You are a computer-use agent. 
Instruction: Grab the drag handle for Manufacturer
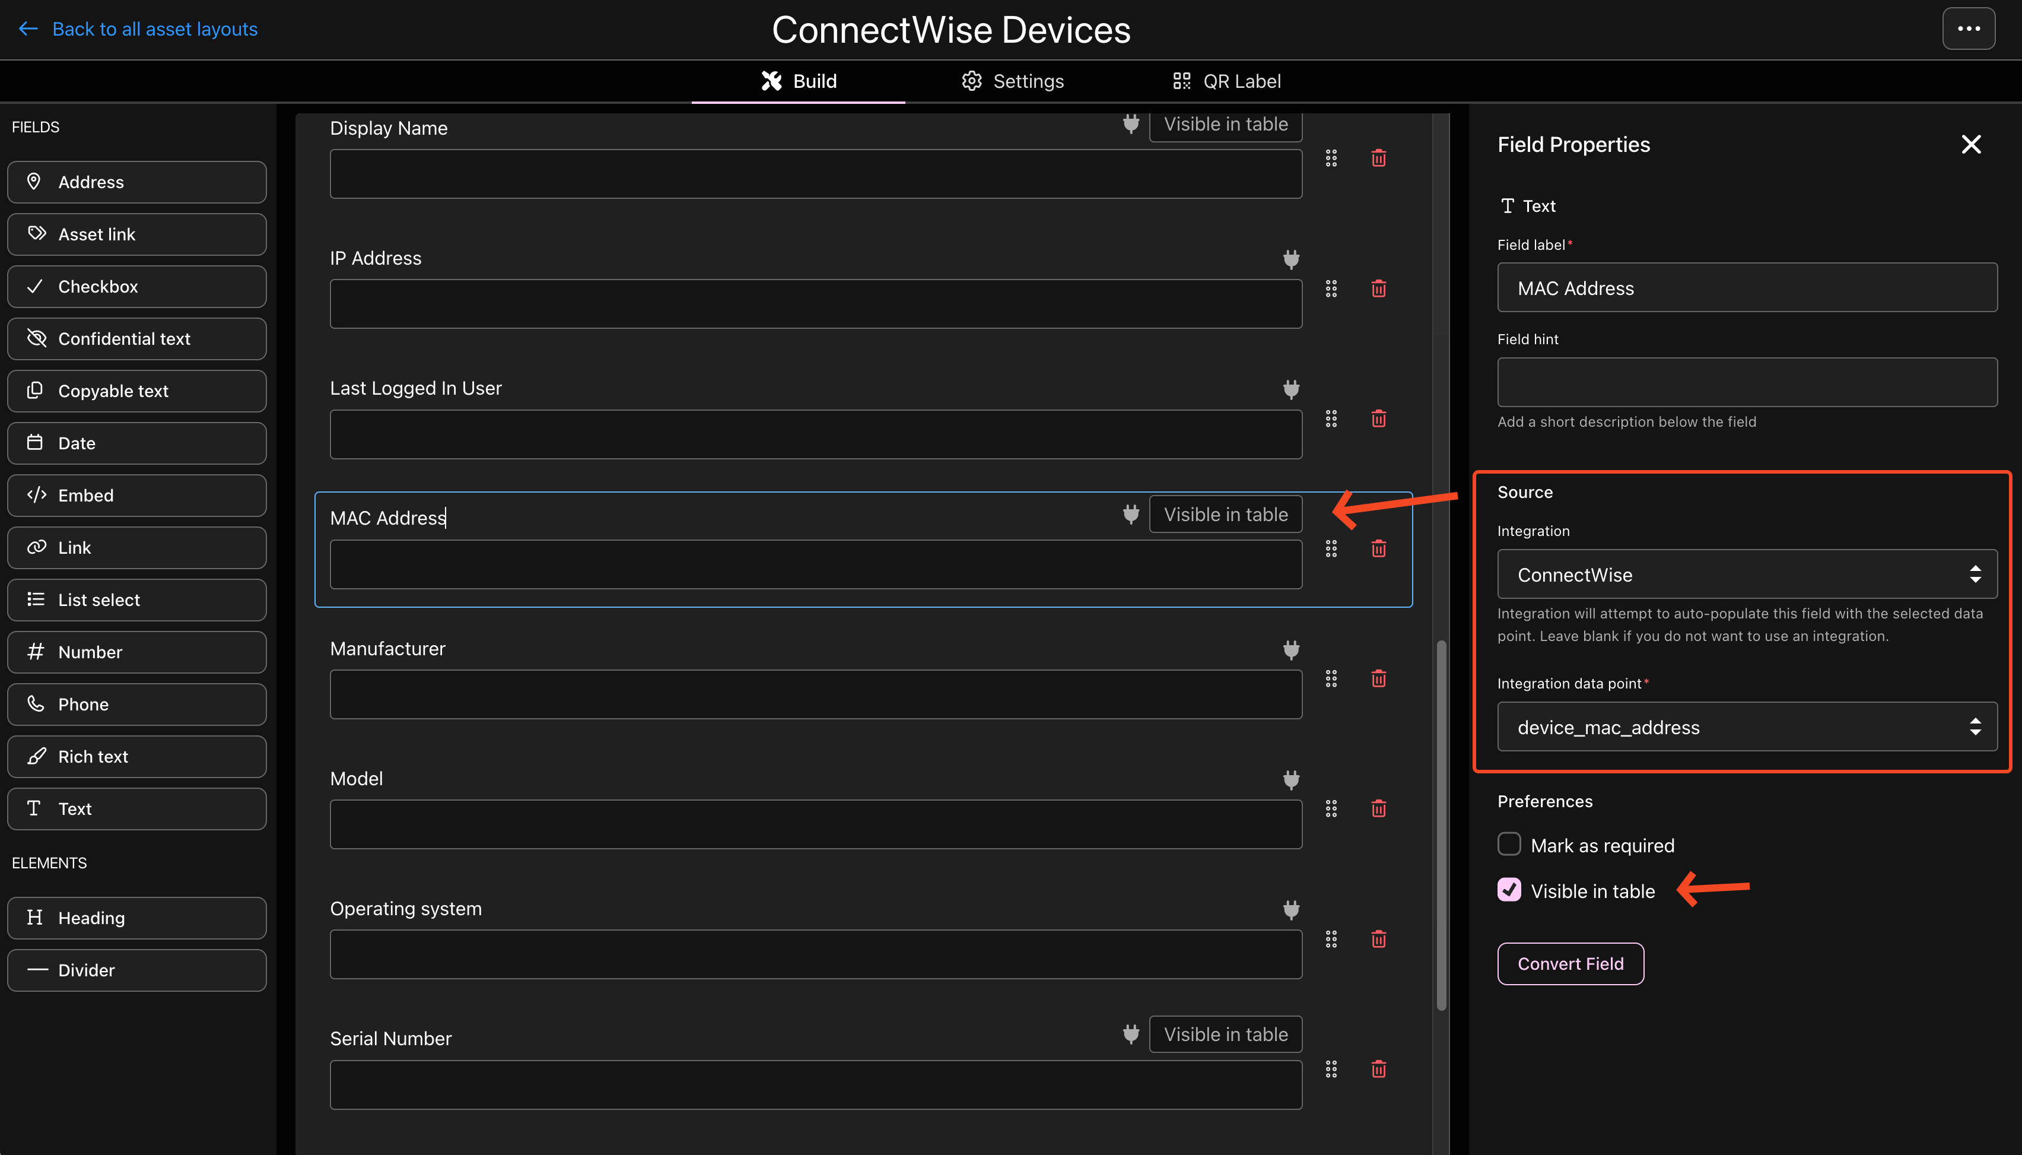(1331, 678)
